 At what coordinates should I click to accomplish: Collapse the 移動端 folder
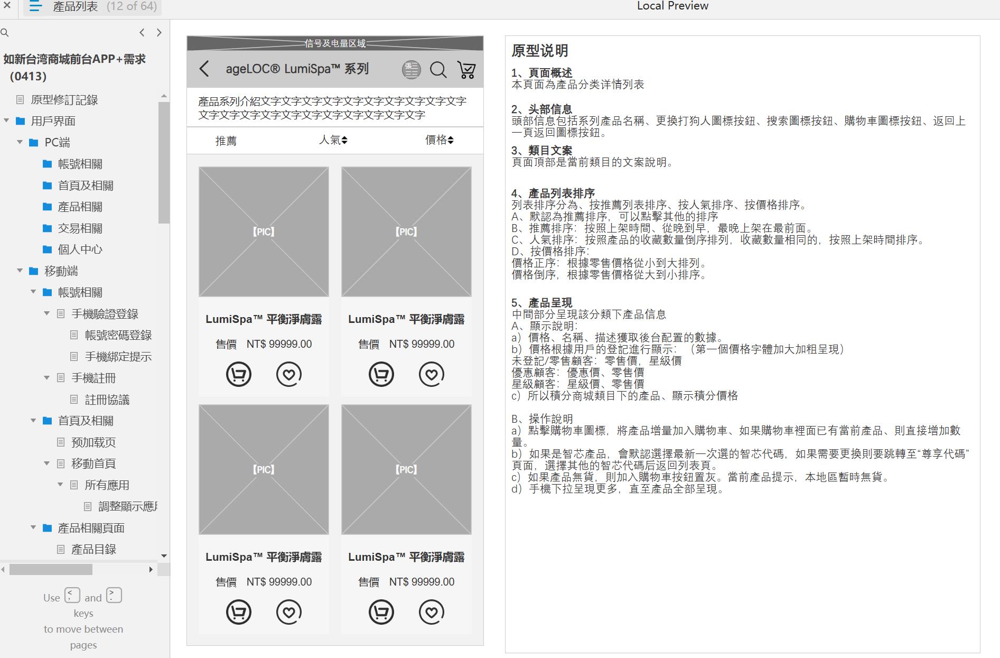click(20, 271)
